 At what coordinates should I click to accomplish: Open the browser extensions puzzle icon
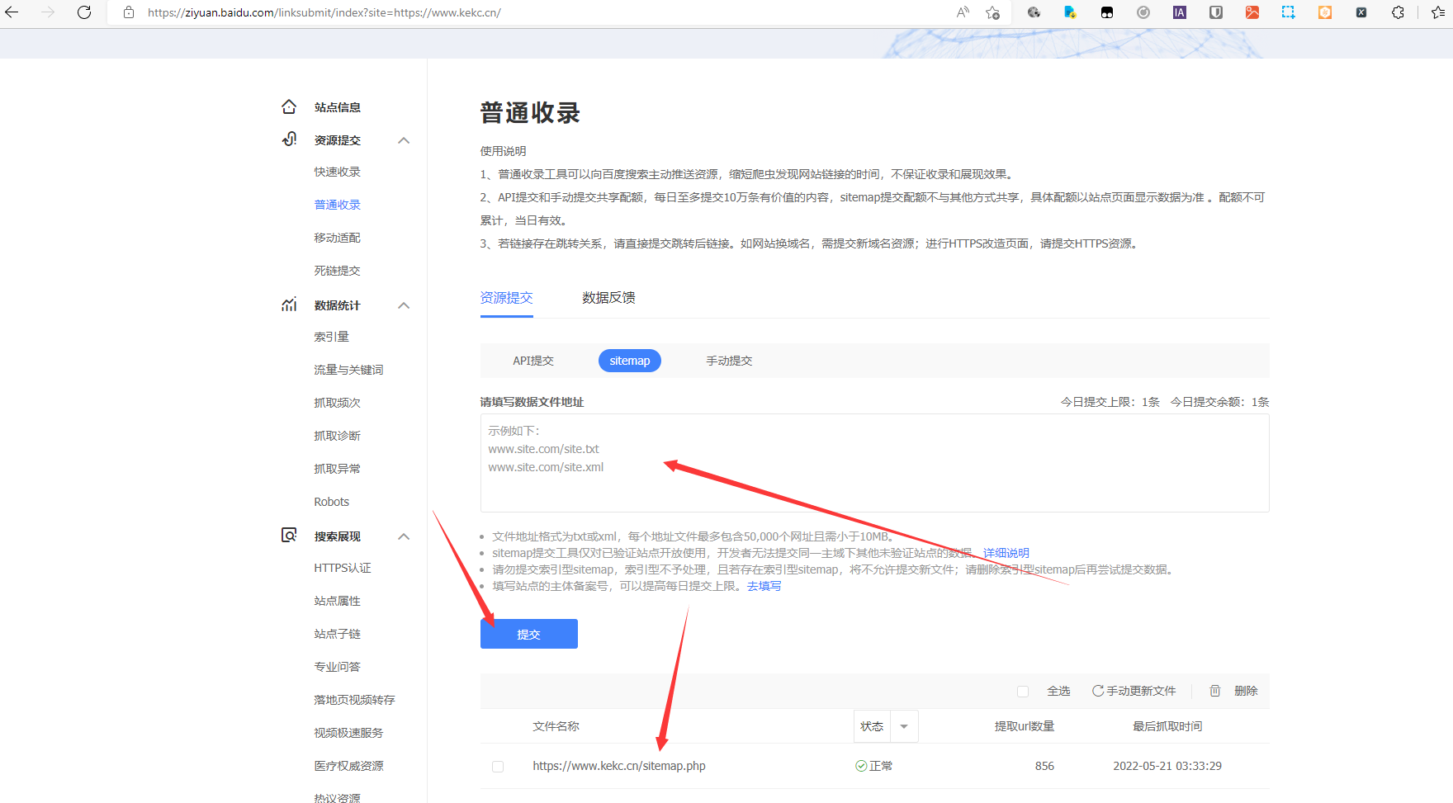pos(1398,12)
